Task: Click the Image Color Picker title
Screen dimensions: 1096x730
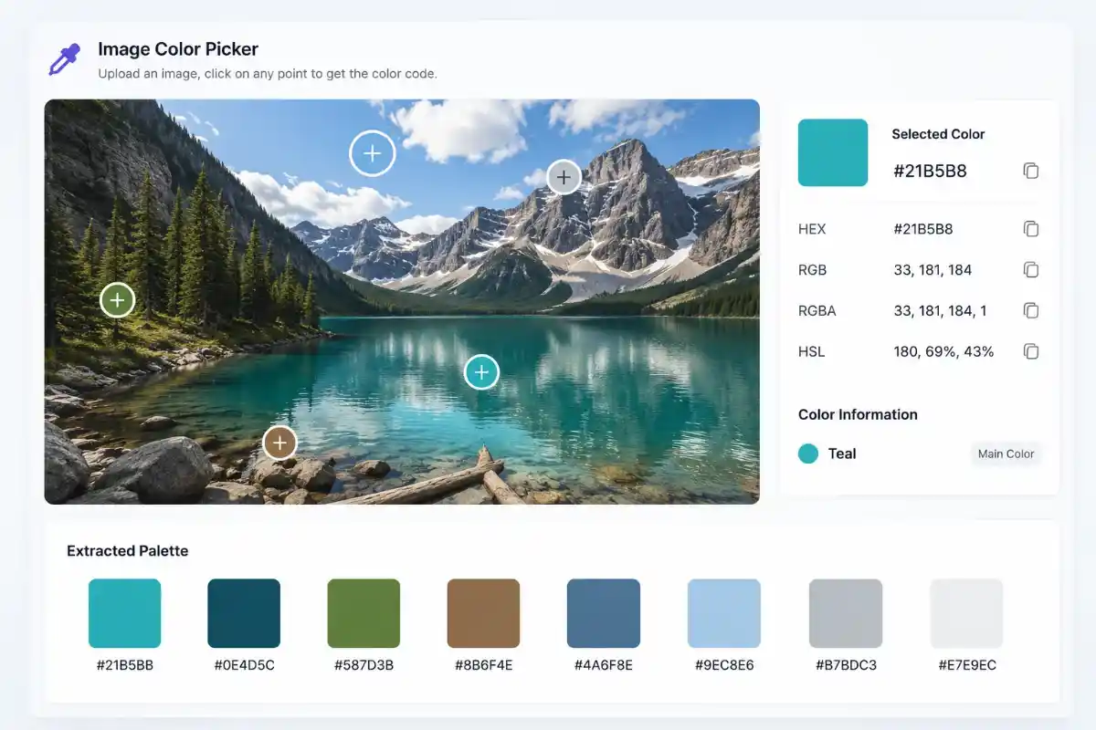Action: click(178, 49)
